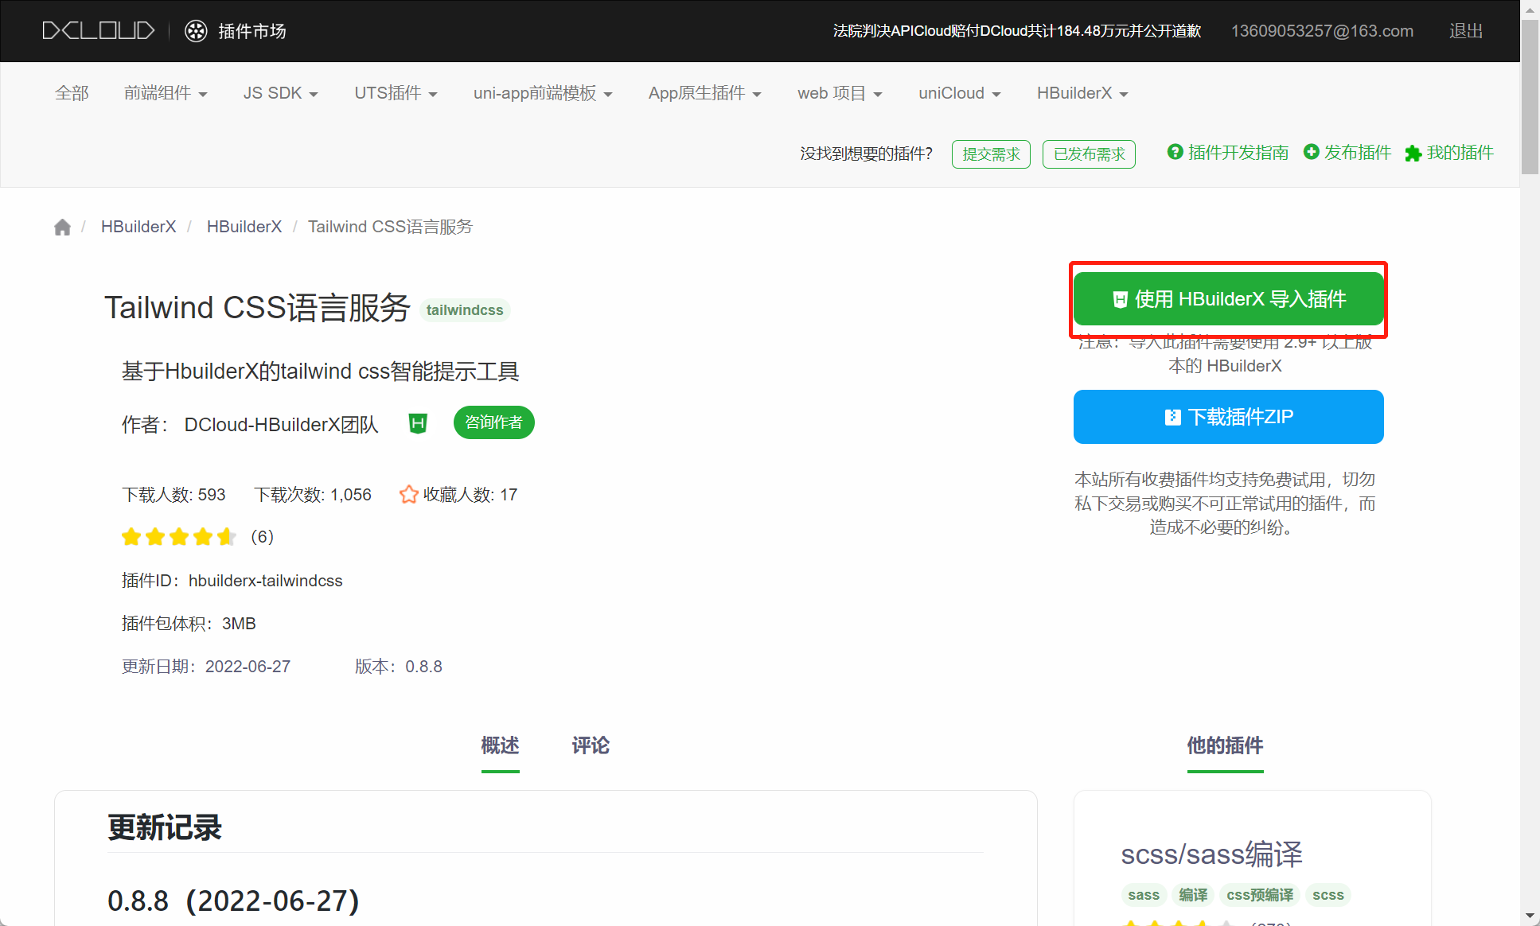Switch to the 评论 tab
The image size is (1540, 926).
591,746
